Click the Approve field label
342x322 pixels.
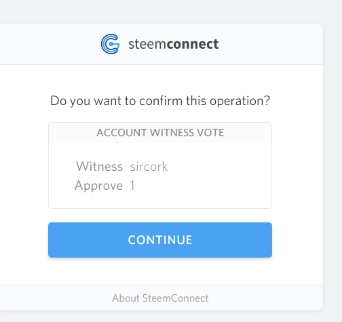tap(98, 186)
